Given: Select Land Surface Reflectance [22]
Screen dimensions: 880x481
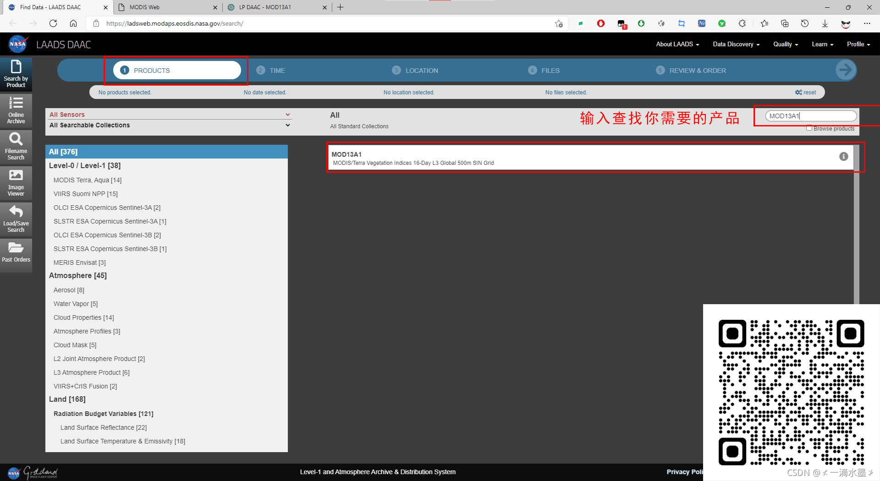Looking at the screenshot, I should click(x=104, y=427).
